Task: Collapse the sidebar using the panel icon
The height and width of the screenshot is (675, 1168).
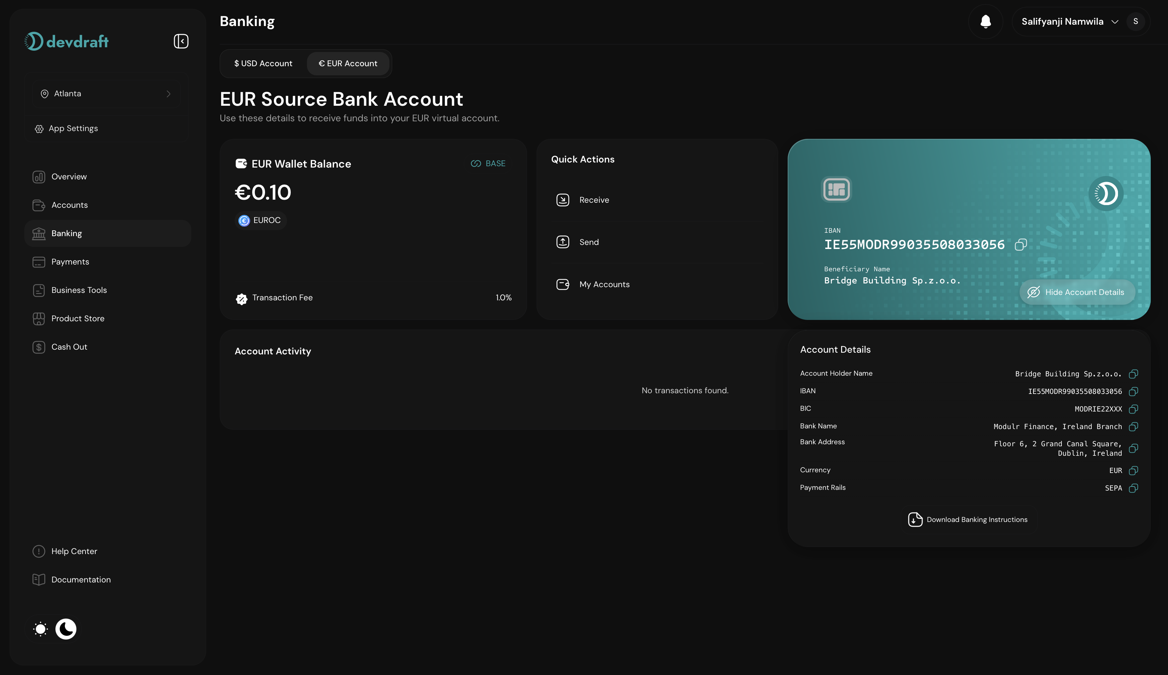Action: pos(181,41)
